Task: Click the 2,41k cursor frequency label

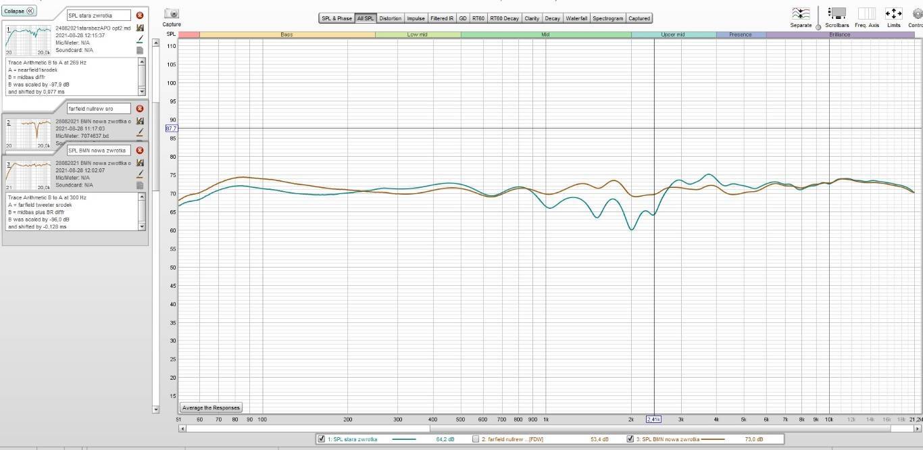Action: (x=653, y=419)
